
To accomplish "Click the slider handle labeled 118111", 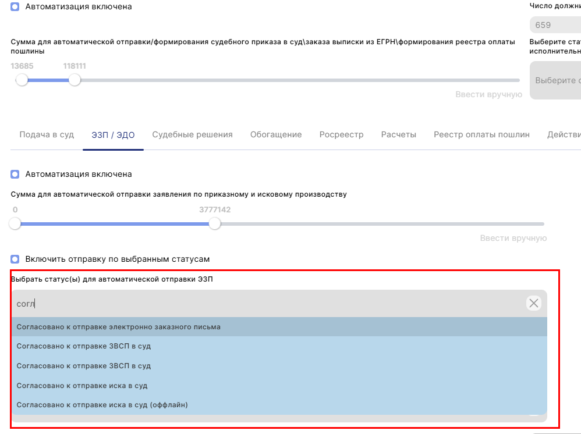I will 75,80.
